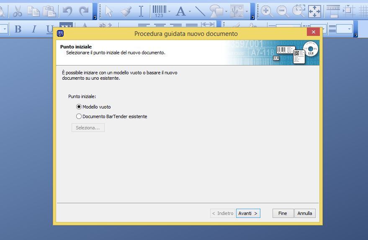368x240 pixels.
Task: Select the Modello vuoto radio option
Action: click(x=93, y=107)
